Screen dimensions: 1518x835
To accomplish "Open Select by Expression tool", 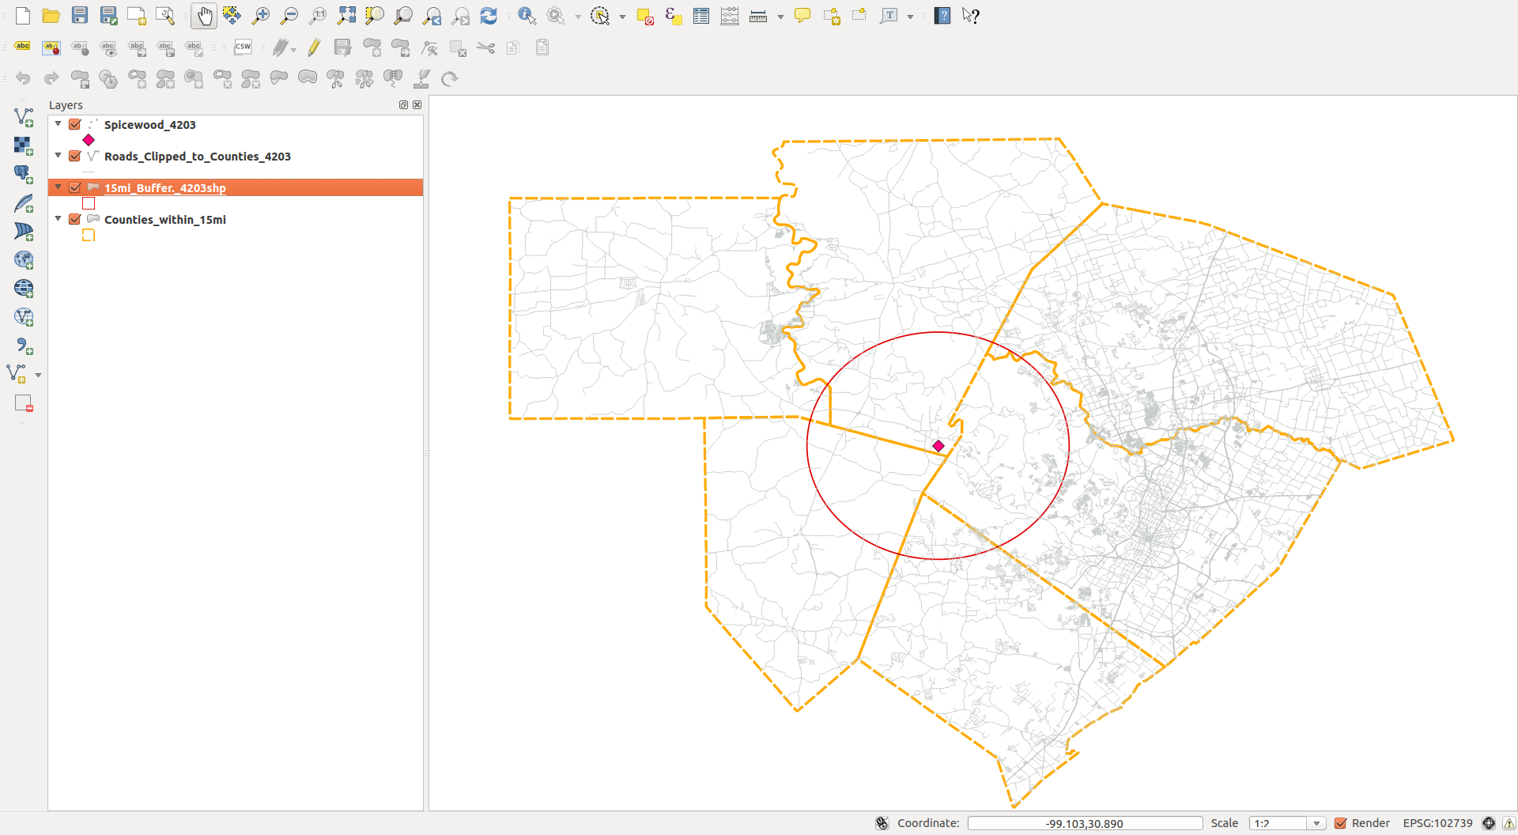I will click(x=674, y=16).
